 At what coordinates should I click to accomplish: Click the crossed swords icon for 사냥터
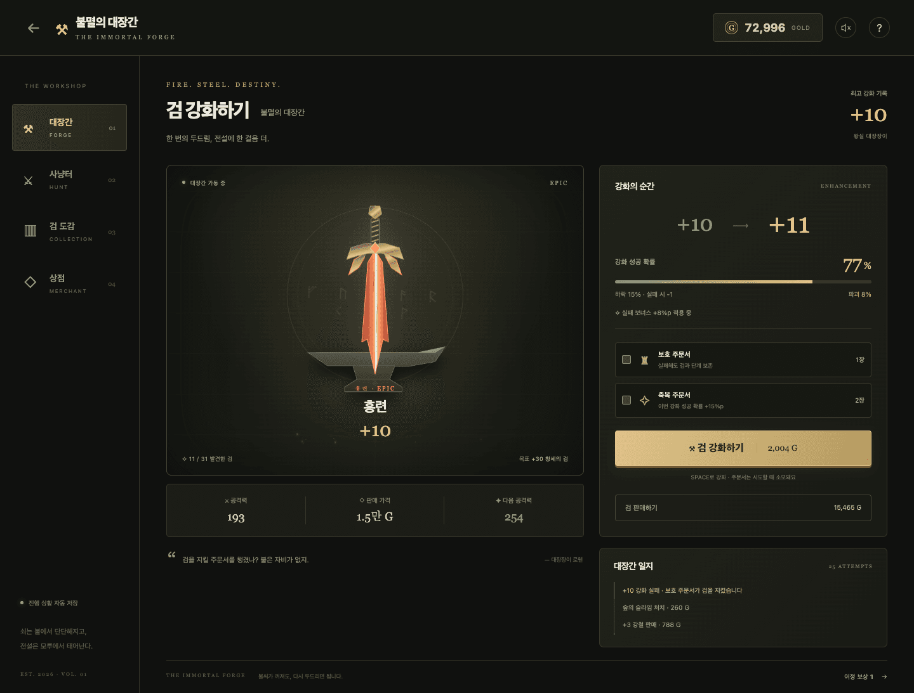[29, 181]
